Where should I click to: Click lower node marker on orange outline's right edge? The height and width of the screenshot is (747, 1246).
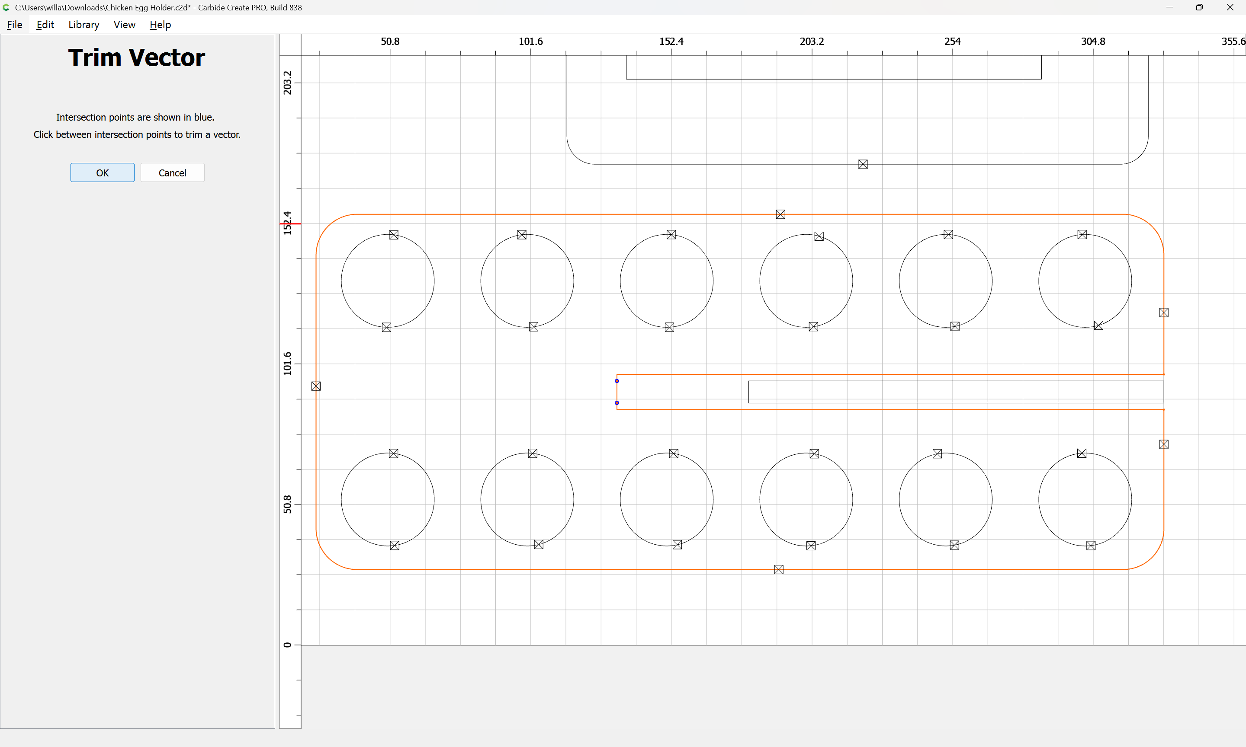pos(1163,444)
